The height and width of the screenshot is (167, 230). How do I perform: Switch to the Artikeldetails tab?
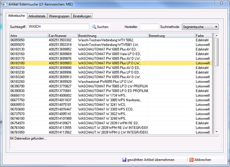click(x=36, y=16)
